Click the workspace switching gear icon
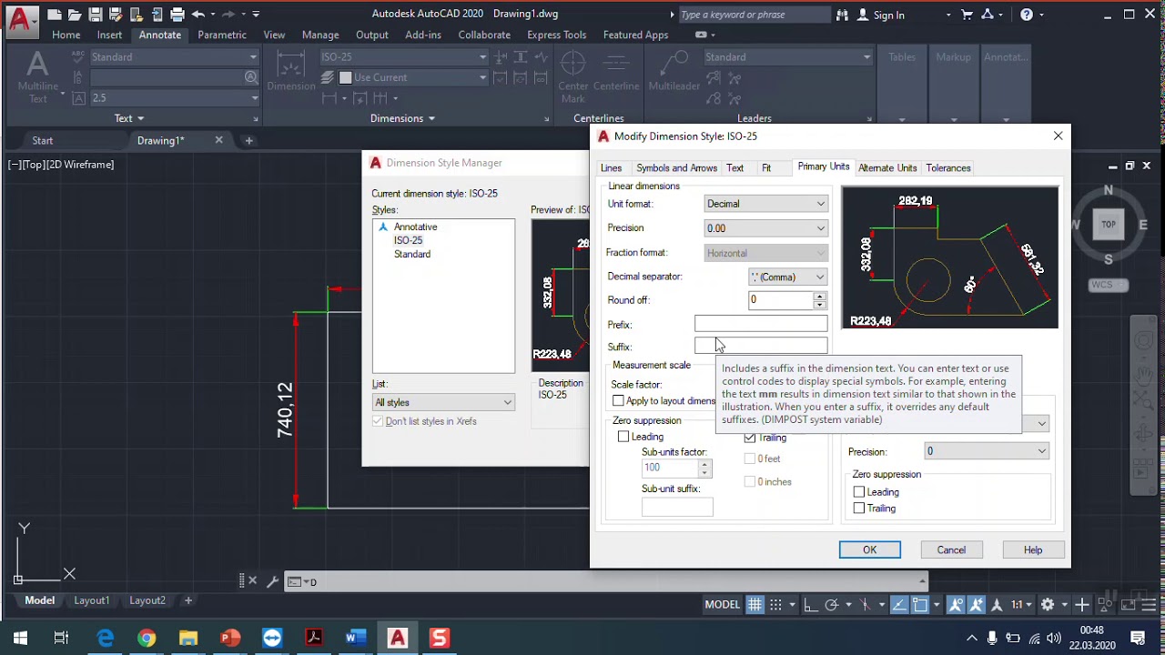This screenshot has width=1165, height=655. 1048,605
